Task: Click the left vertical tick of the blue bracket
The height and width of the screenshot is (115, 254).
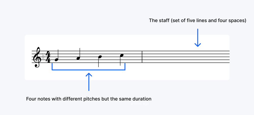Action: click(x=52, y=67)
